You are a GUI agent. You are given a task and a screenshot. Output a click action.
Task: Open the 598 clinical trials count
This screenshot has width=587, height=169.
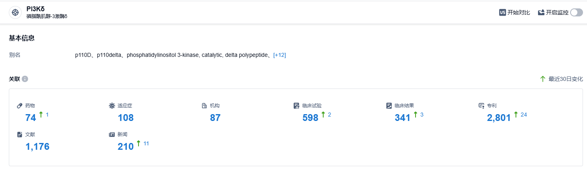[x=310, y=117]
